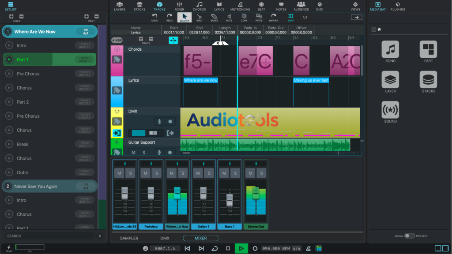
Task: Click the Undo button
Action: 154,17
